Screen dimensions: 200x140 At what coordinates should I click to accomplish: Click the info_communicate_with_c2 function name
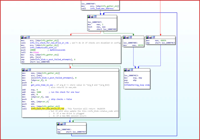click(43, 48)
